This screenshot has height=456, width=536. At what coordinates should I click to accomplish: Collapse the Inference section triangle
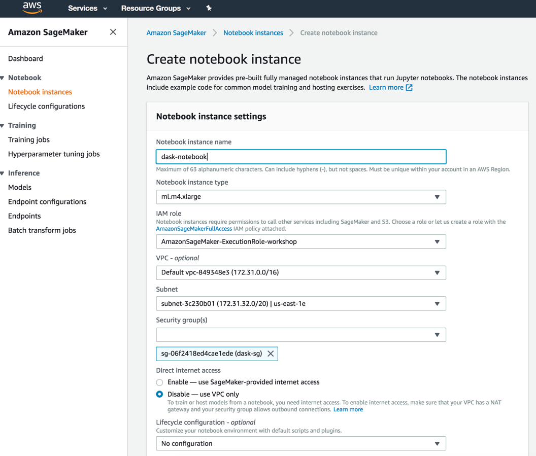coord(3,173)
